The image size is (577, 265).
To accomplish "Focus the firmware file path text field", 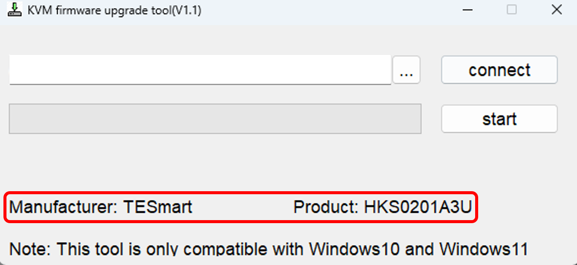I will pos(200,69).
